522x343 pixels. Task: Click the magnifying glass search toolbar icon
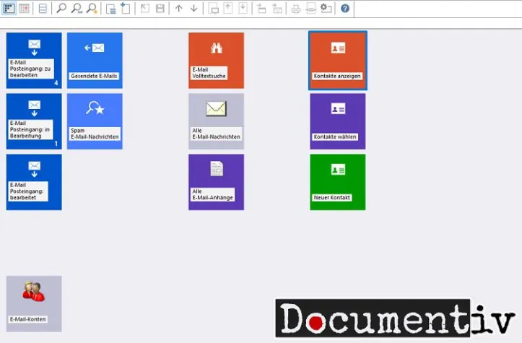pyautogui.click(x=61, y=9)
